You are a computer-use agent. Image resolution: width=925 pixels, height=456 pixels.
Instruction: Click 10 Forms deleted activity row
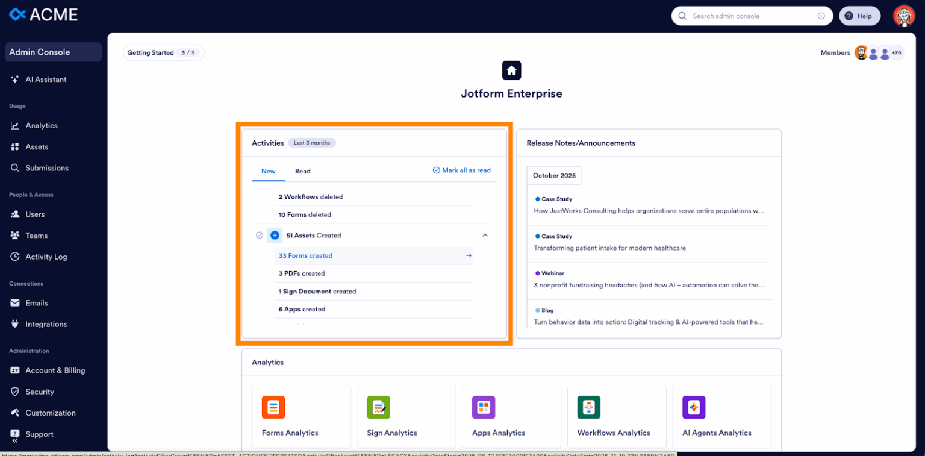coord(374,214)
